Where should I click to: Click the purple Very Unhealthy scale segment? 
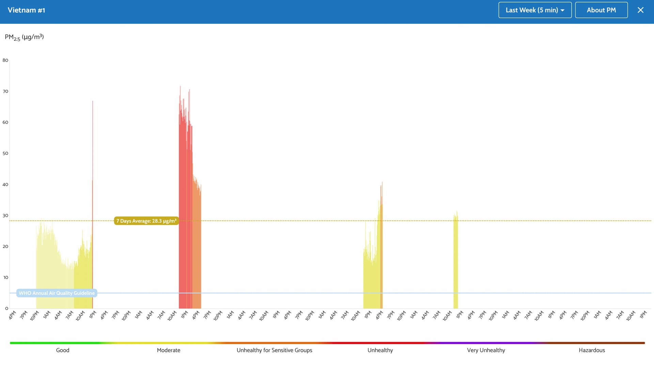[486, 343]
